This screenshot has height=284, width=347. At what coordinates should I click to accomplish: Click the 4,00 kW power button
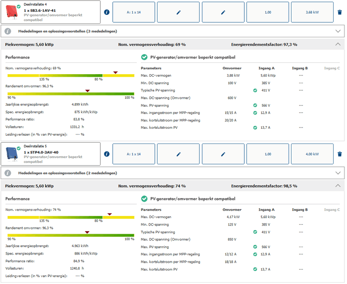(x=312, y=154)
